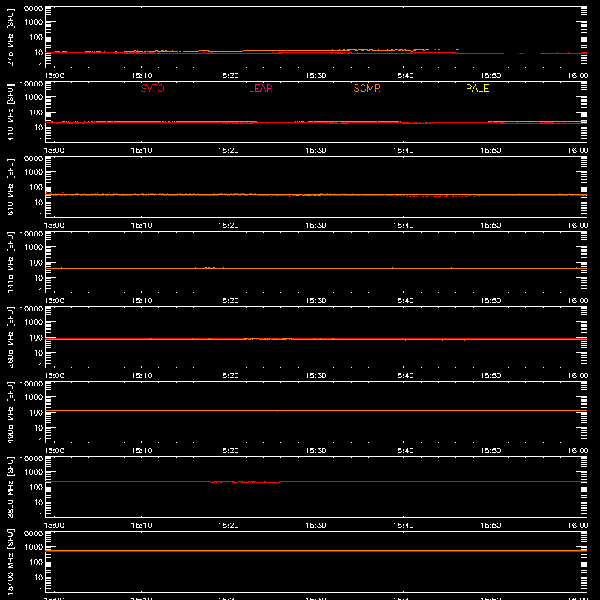Click the red SVTO station label
Image resolution: width=600 pixels, height=600 pixels.
click(x=152, y=88)
